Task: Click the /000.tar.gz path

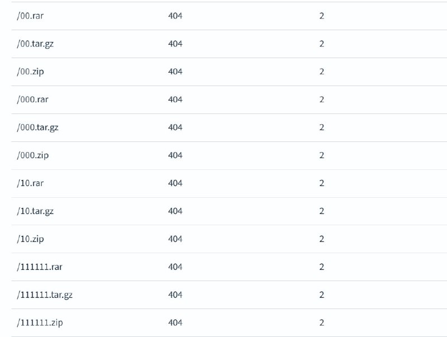Action: 37,127
